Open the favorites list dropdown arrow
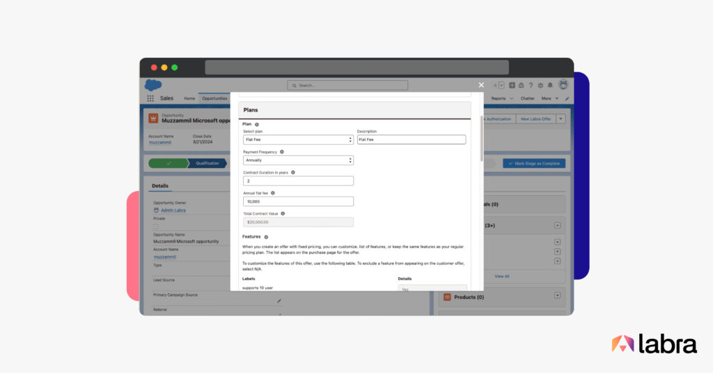713x373 pixels. point(501,85)
